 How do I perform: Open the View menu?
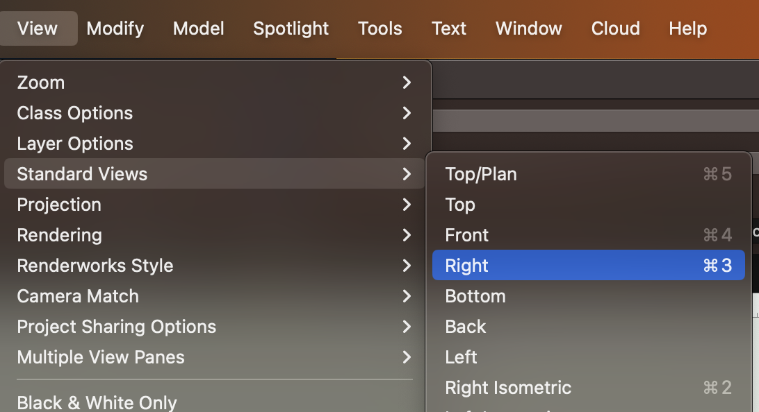point(38,28)
